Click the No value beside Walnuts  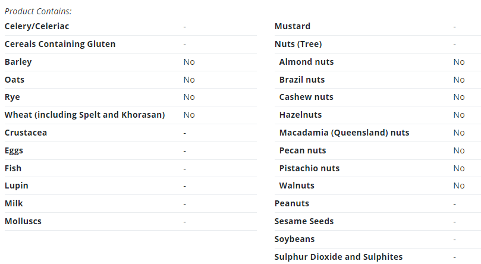pyautogui.click(x=459, y=186)
